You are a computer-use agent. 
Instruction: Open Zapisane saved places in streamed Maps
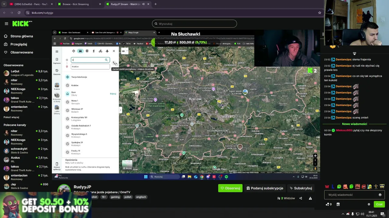click(x=57, y=61)
